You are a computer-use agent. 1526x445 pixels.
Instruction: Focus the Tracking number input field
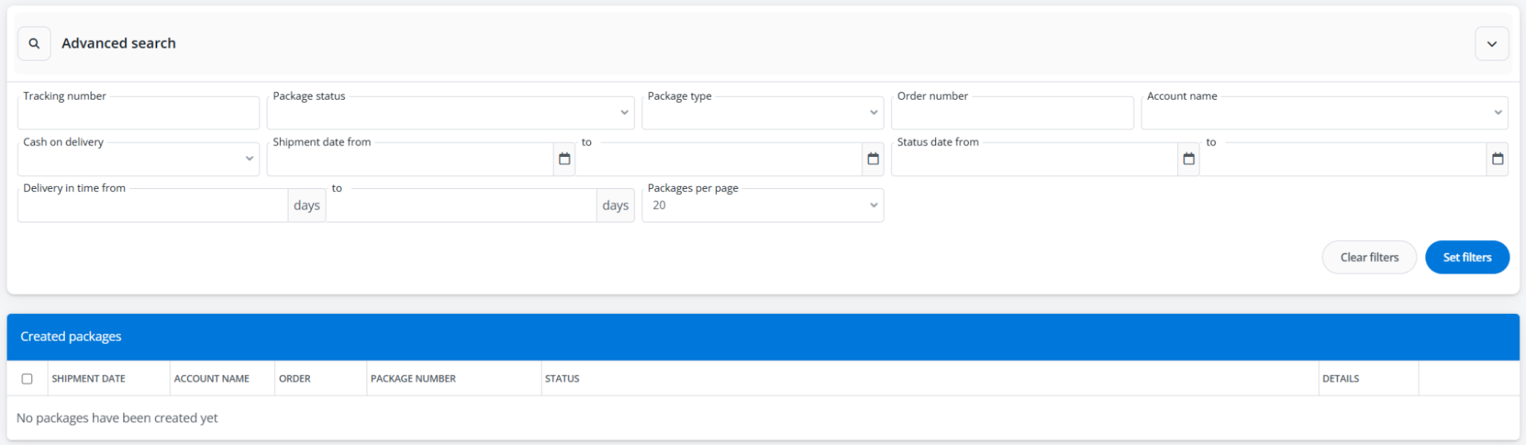click(x=138, y=114)
